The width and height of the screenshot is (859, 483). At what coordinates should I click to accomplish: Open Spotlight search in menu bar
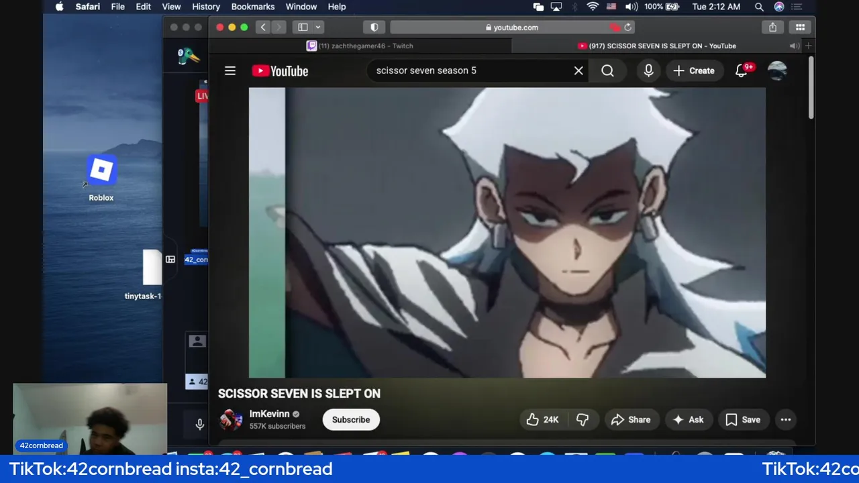(x=759, y=7)
